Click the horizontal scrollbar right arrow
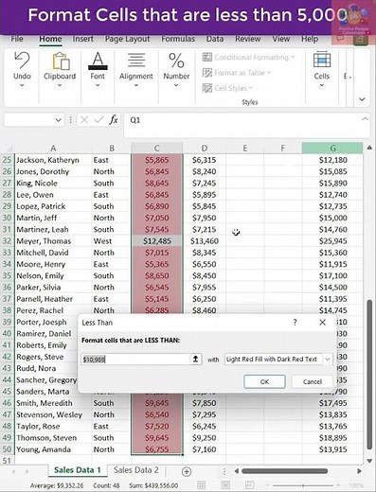376x492 pixels. [359, 471]
